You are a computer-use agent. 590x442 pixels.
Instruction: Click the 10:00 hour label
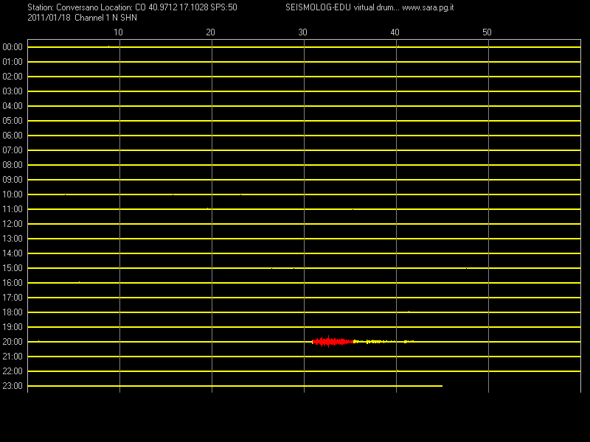(x=13, y=194)
